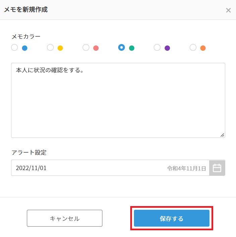236x237 pixels.
Task: Choose the orange memo color radio button
Action: point(193,47)
